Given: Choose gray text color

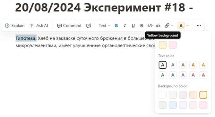Looking at the screenshot, I should (x=173, y=65).
